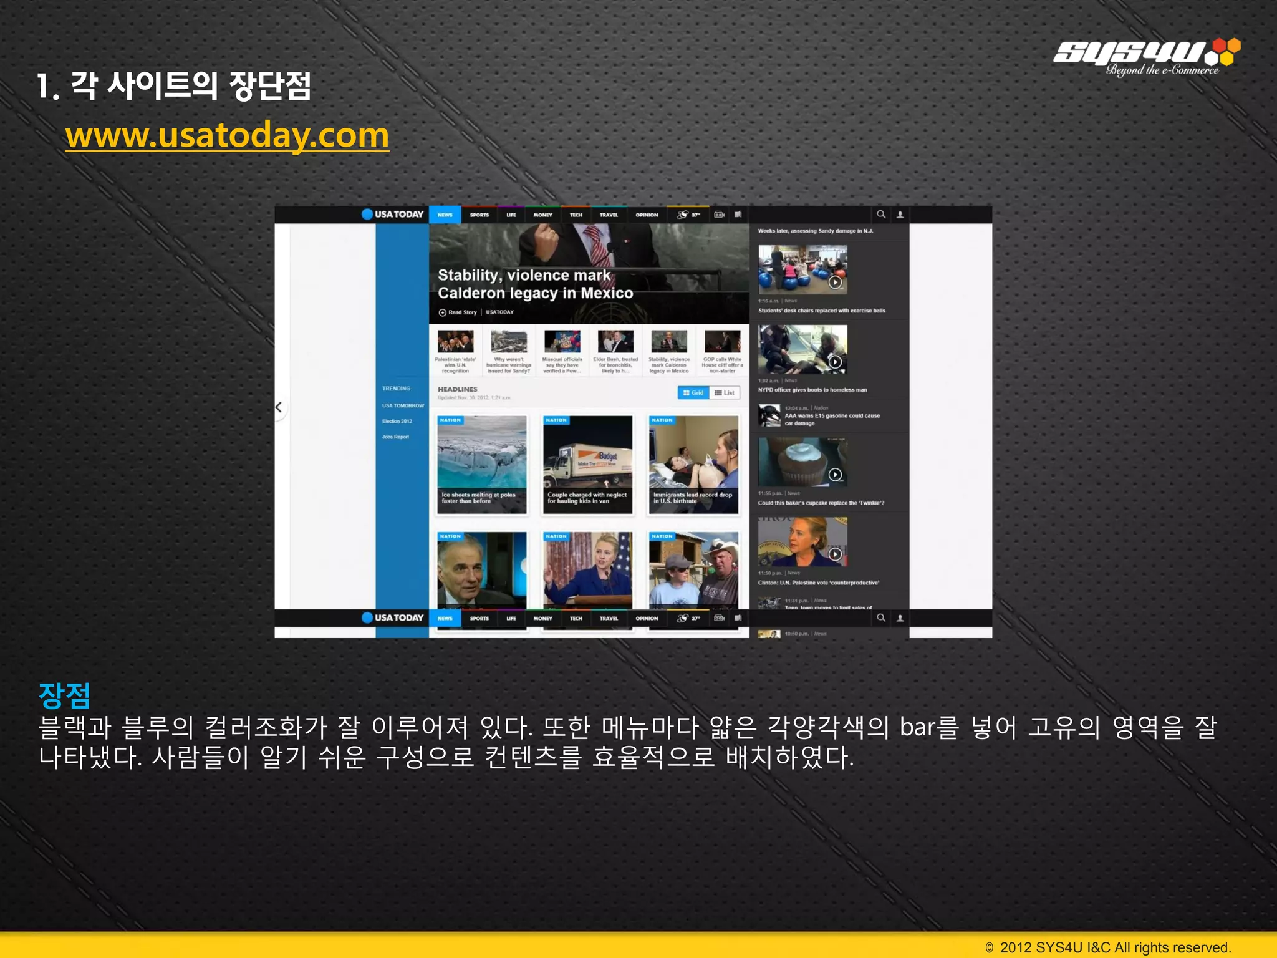Viewport: 1277px width, 958px height.
Task: Open Election 2012 in the blue sidebar
Action: pyautogui.click(x=397, y=421)
